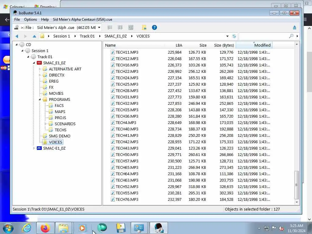312x234 pixels.
Task: Click the ISO icon of SMAC_E1_0Z
Action: (39, 63)
